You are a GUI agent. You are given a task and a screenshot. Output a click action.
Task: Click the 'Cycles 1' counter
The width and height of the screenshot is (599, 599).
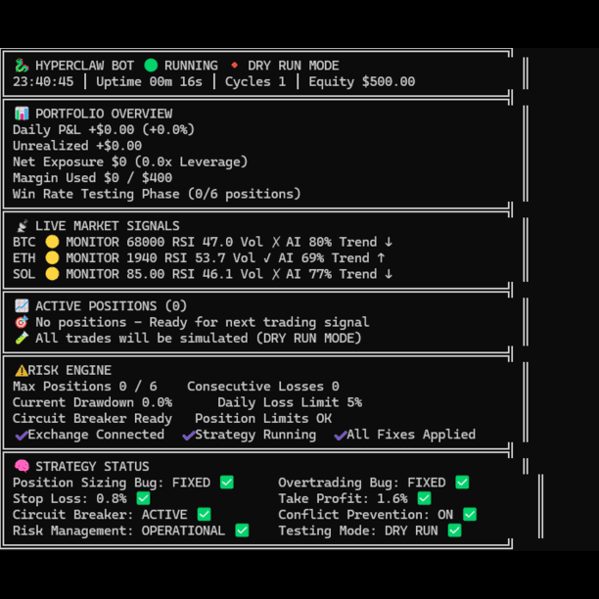[255, 81]
